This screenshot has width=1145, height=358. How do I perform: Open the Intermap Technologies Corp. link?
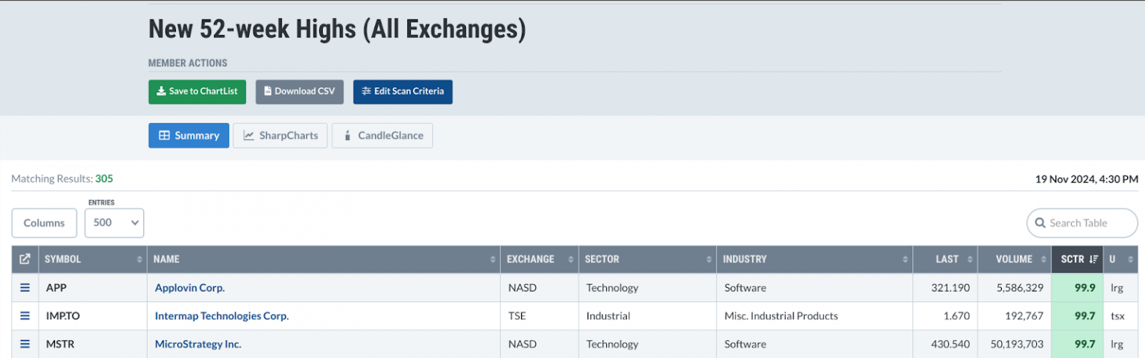(x=221, y=316)
